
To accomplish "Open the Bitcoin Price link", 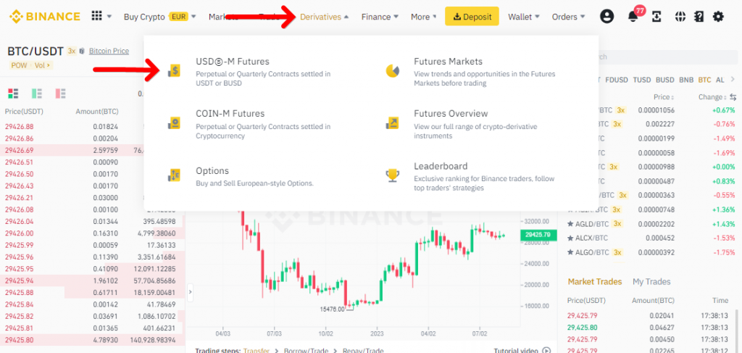I will pos(109,51).
